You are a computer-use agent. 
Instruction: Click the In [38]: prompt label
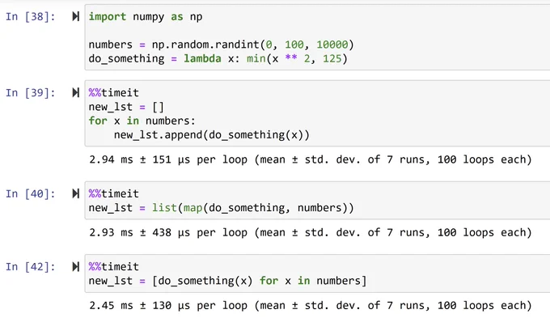point(31,16)
